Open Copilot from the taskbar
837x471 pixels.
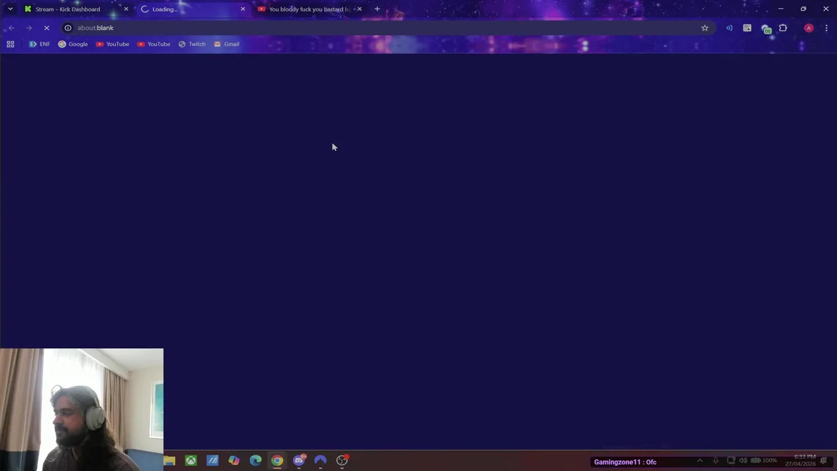point(234,461)
